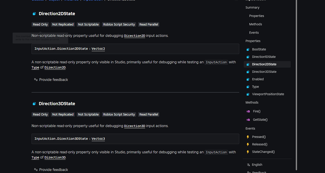Image resolution: width=325 pixels, height=173 pixels.
Task: Go to Events under Summary
Action: [254, 33]
